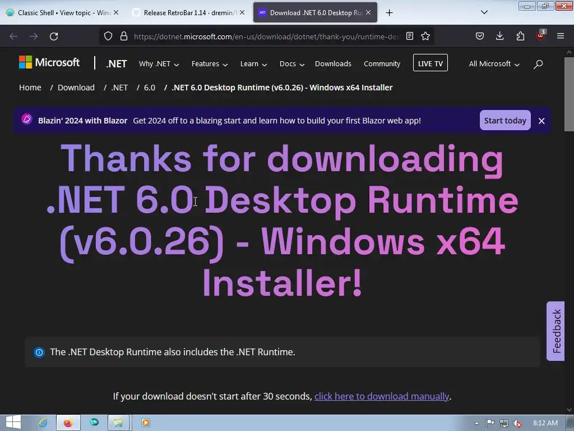Open the Windows Start button
Viewport: 574px width, 431px height.
click(x=13, y=423)
